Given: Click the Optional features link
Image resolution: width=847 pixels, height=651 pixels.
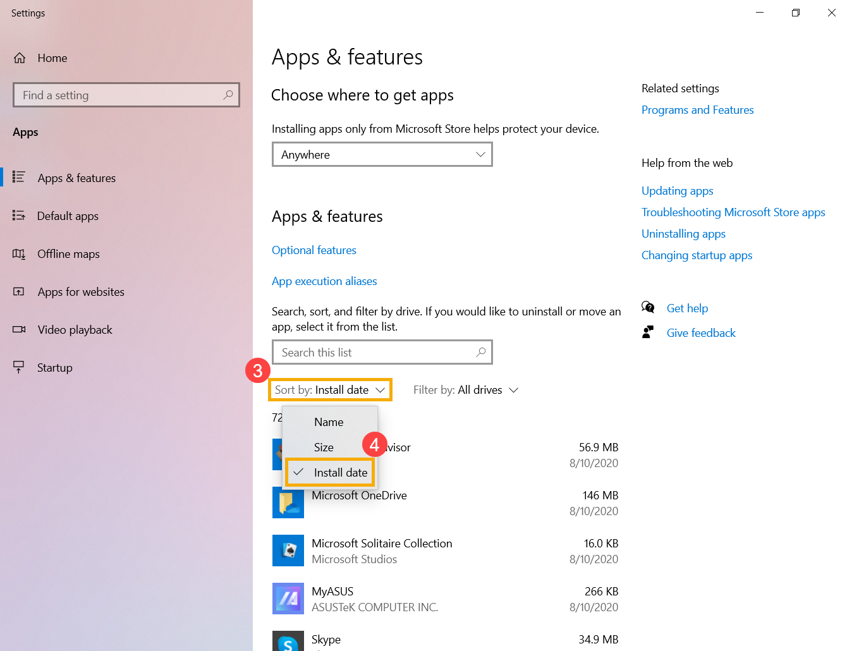Looking at the screenshot, I should click(314, 250).
